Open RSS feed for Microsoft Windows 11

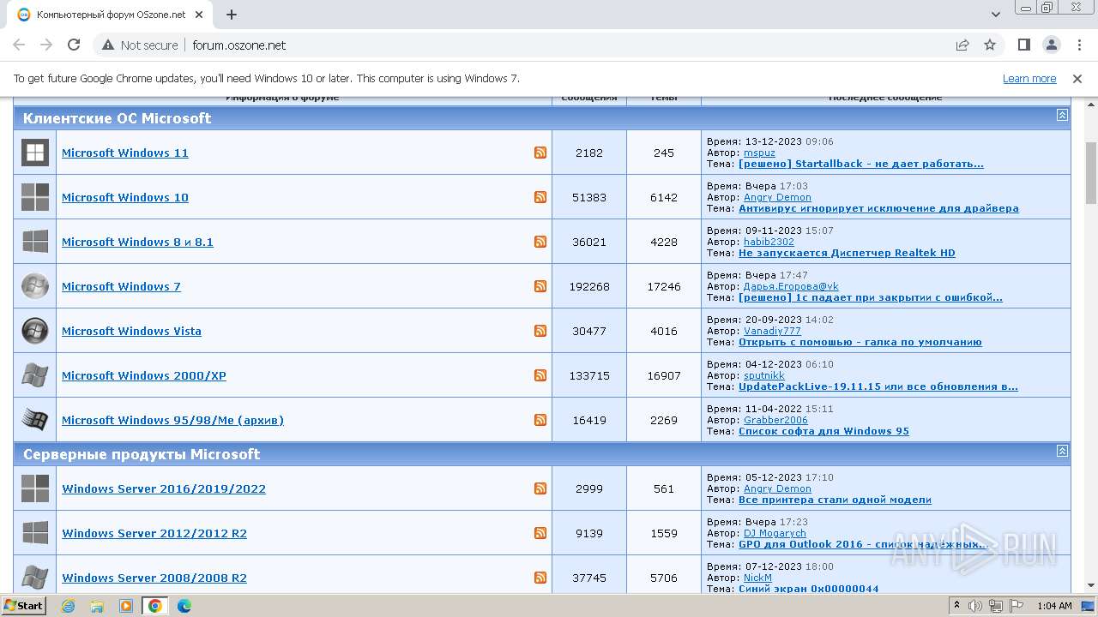tap(540, 153)
